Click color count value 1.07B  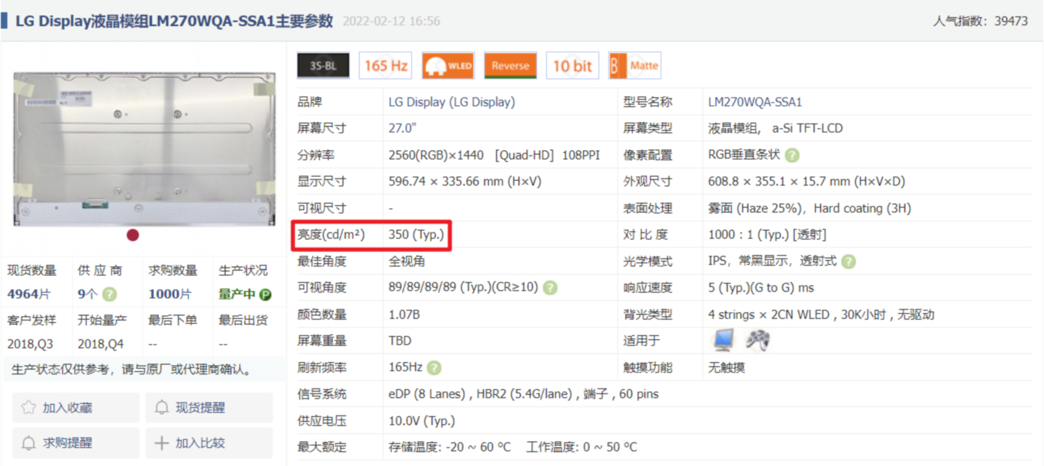404,315
